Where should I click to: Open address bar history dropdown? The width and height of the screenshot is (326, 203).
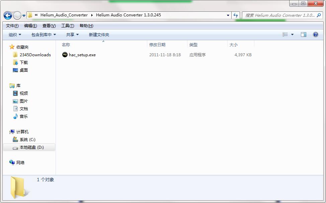228,15
